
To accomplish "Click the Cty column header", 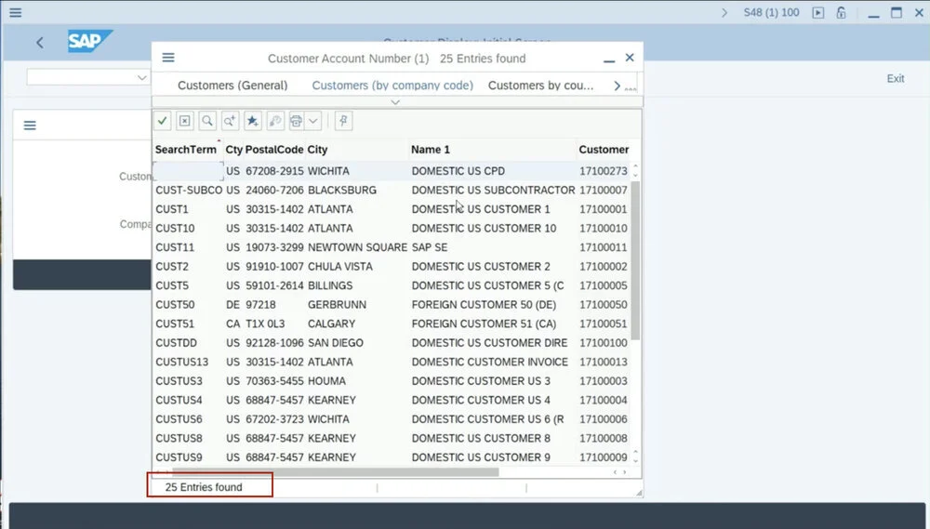I will (x=233, y=150).
